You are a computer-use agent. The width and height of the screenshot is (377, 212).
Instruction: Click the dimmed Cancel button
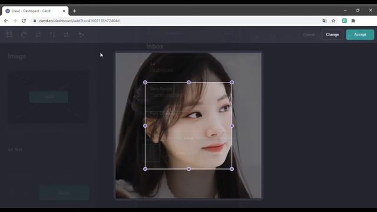[x=309, y=35]
